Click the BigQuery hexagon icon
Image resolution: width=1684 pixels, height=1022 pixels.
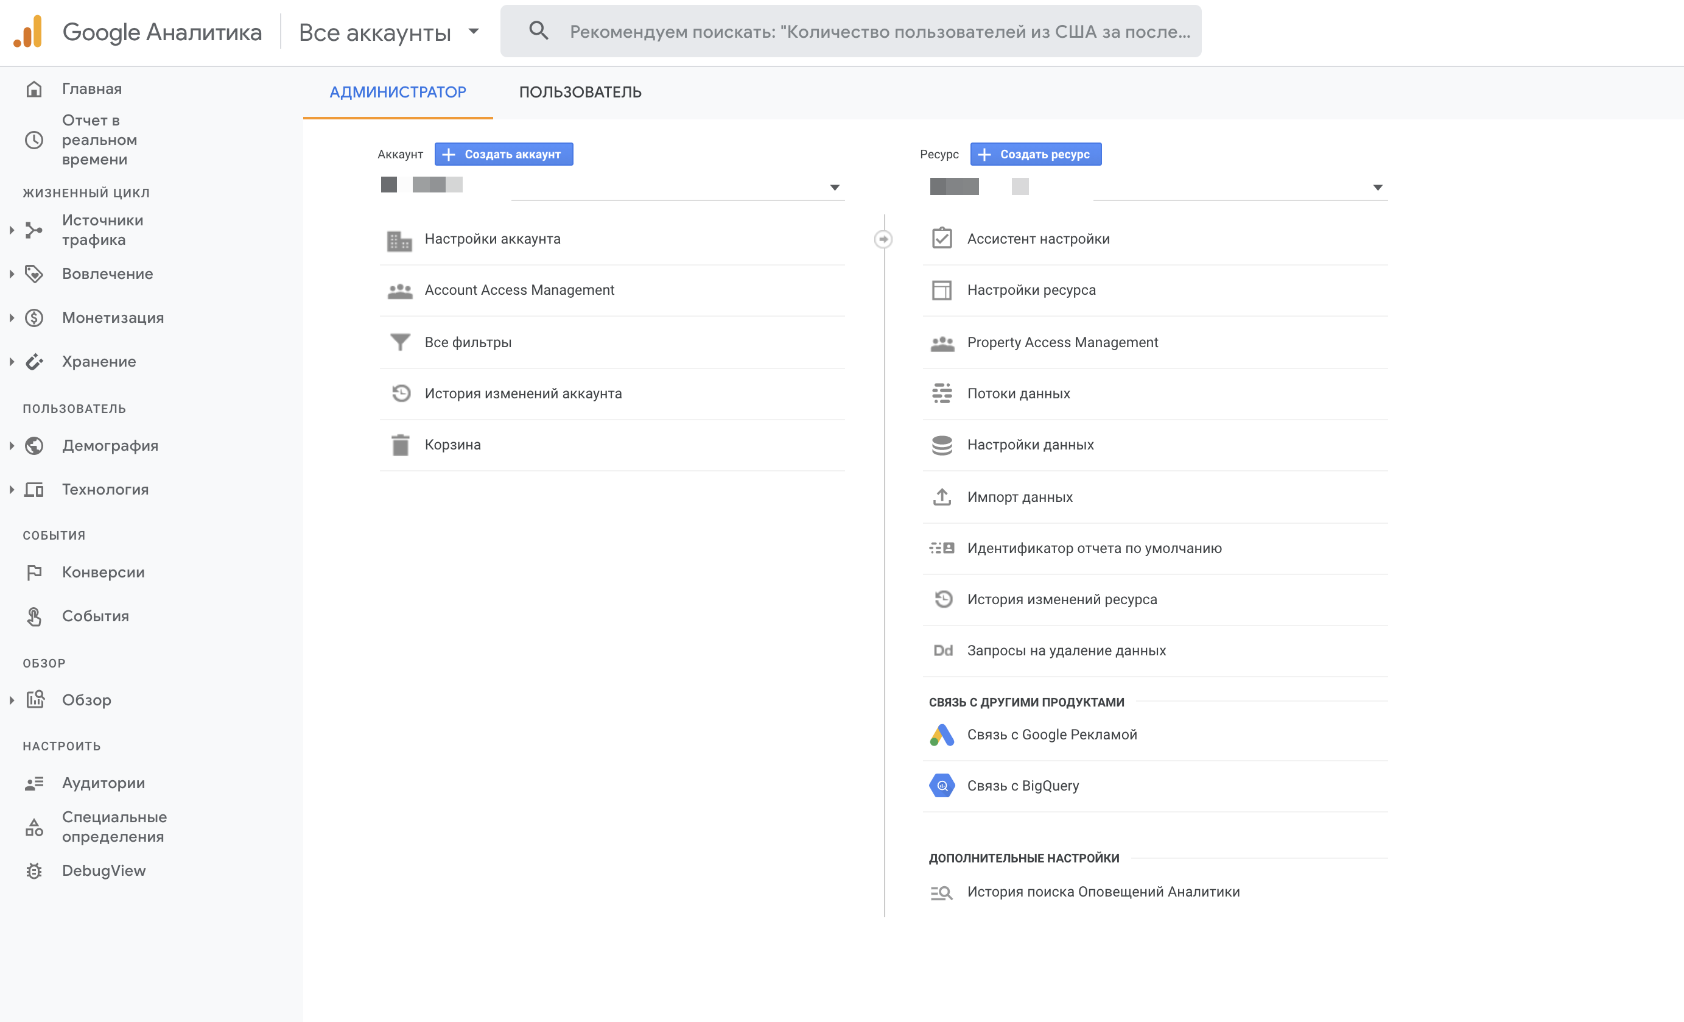coord(942,786)
